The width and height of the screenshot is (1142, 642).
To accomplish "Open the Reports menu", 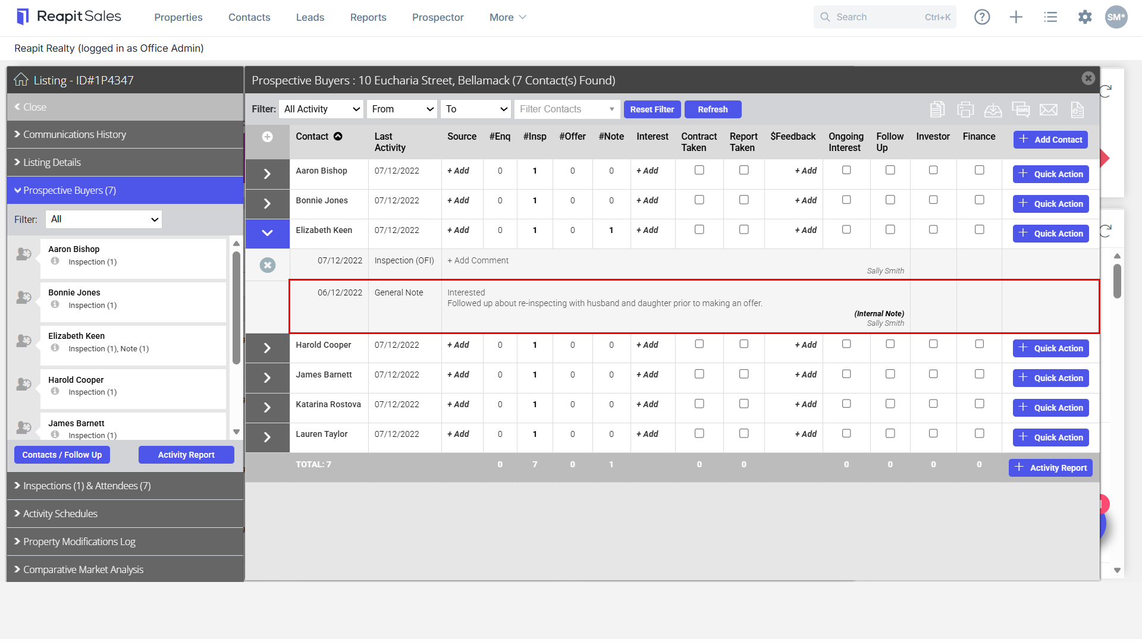I will (x=368, y=17).
